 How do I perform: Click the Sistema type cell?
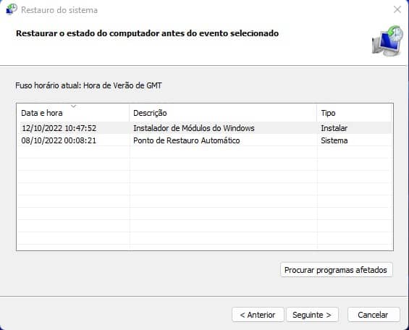point(334,140)
